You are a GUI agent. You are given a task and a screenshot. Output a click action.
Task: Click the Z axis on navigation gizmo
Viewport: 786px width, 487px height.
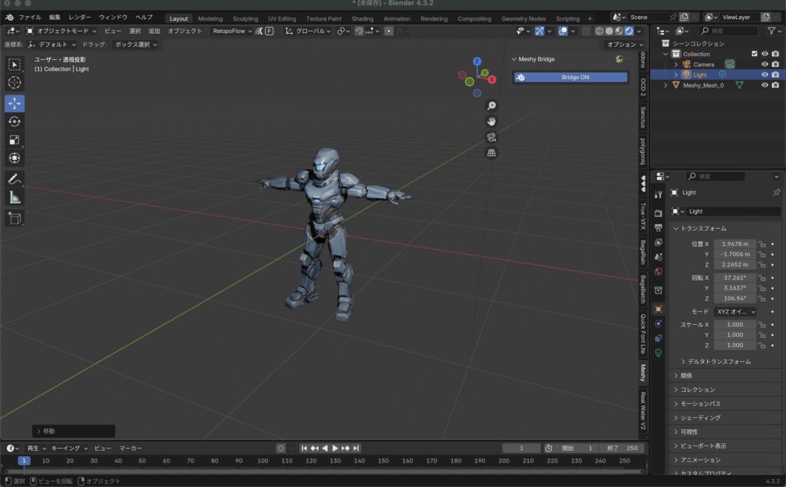coord(477,61)
